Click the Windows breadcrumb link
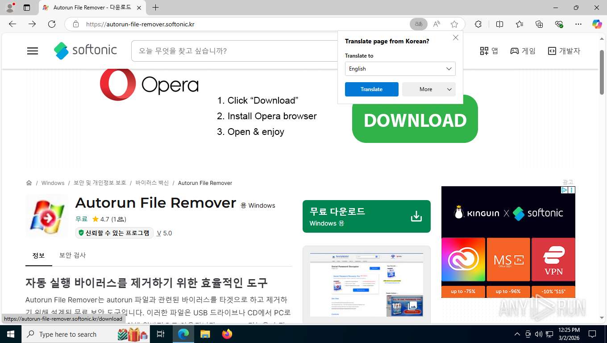607x343 pixels. click(53, 183)
